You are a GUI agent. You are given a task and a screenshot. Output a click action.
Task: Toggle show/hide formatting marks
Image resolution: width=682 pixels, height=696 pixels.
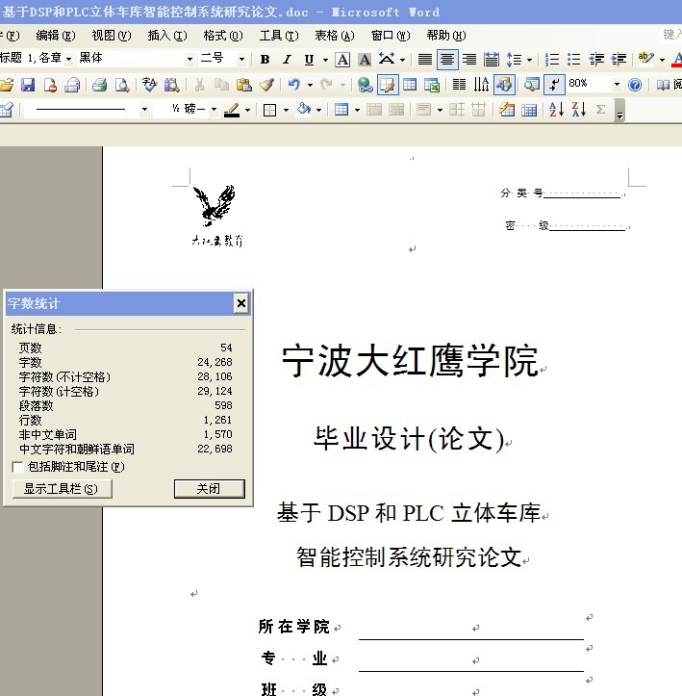point(554,85)
